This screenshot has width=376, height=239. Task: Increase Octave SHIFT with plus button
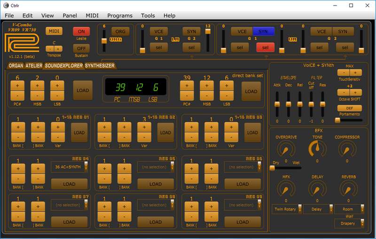click(x=355, y=93)
